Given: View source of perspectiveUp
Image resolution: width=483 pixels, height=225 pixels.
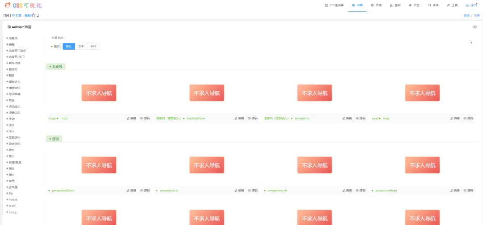Looking at the screenshot, I should click(253, 191).
